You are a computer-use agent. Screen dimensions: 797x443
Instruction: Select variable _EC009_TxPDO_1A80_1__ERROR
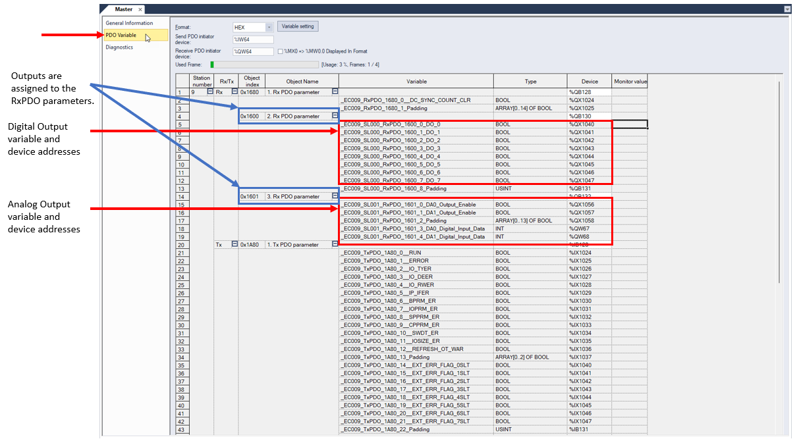point(416,261)
